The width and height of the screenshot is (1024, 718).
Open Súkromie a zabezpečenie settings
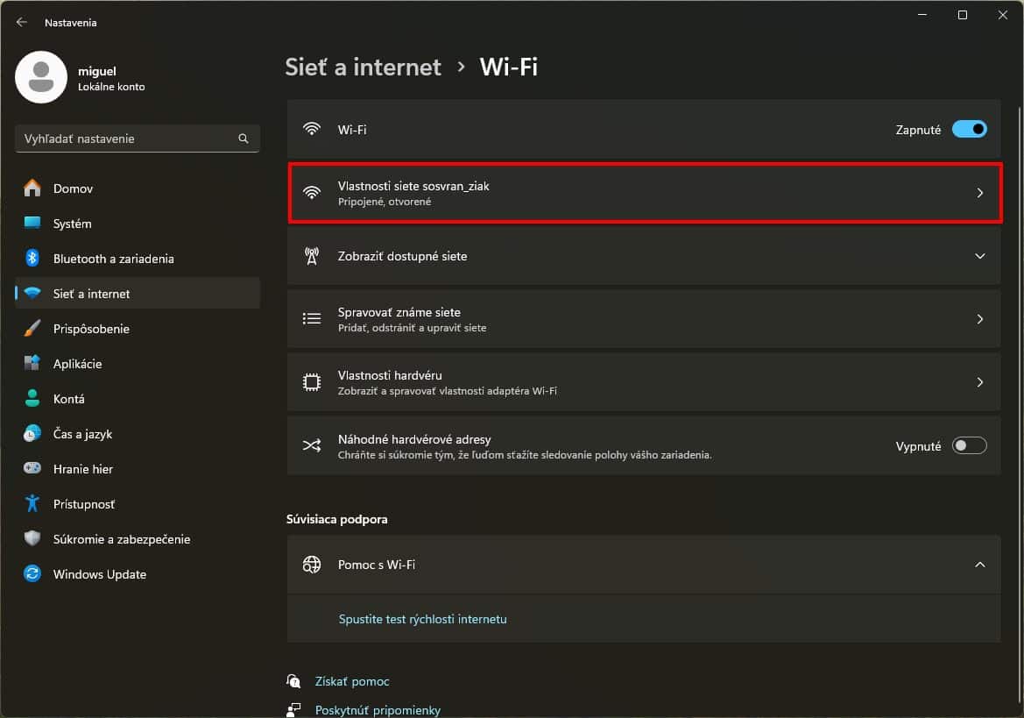click(138, 539)
